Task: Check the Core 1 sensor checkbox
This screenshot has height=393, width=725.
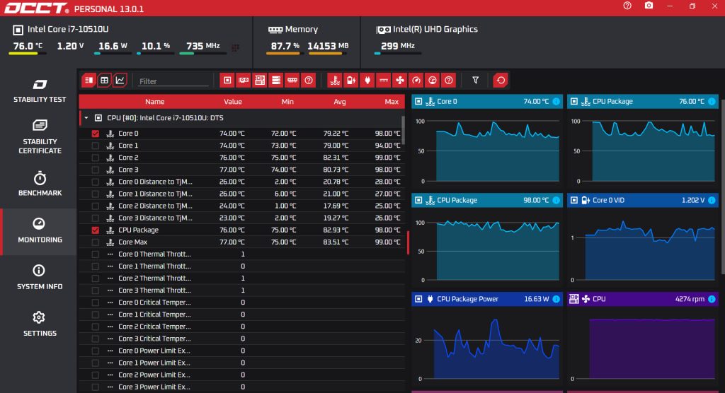Action: (x=96, y=146)
